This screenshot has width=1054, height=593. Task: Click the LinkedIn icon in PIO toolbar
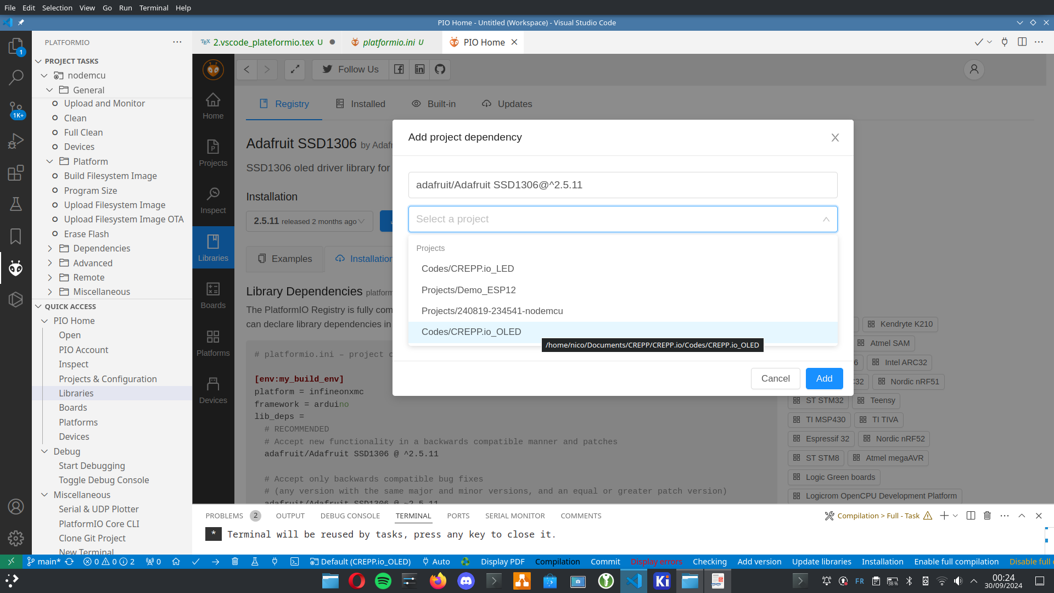[x=419, y=69]
